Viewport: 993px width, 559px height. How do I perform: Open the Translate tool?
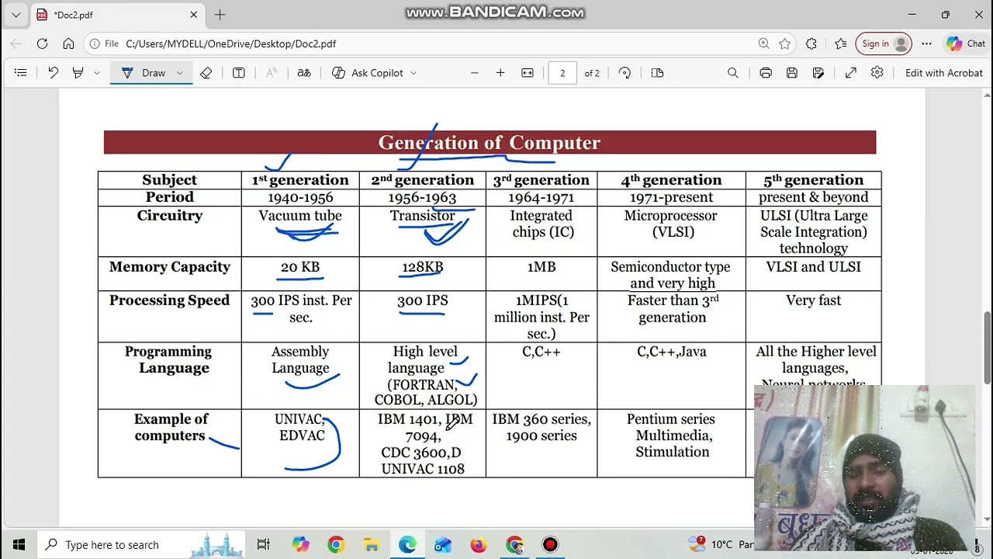[304, 72]
